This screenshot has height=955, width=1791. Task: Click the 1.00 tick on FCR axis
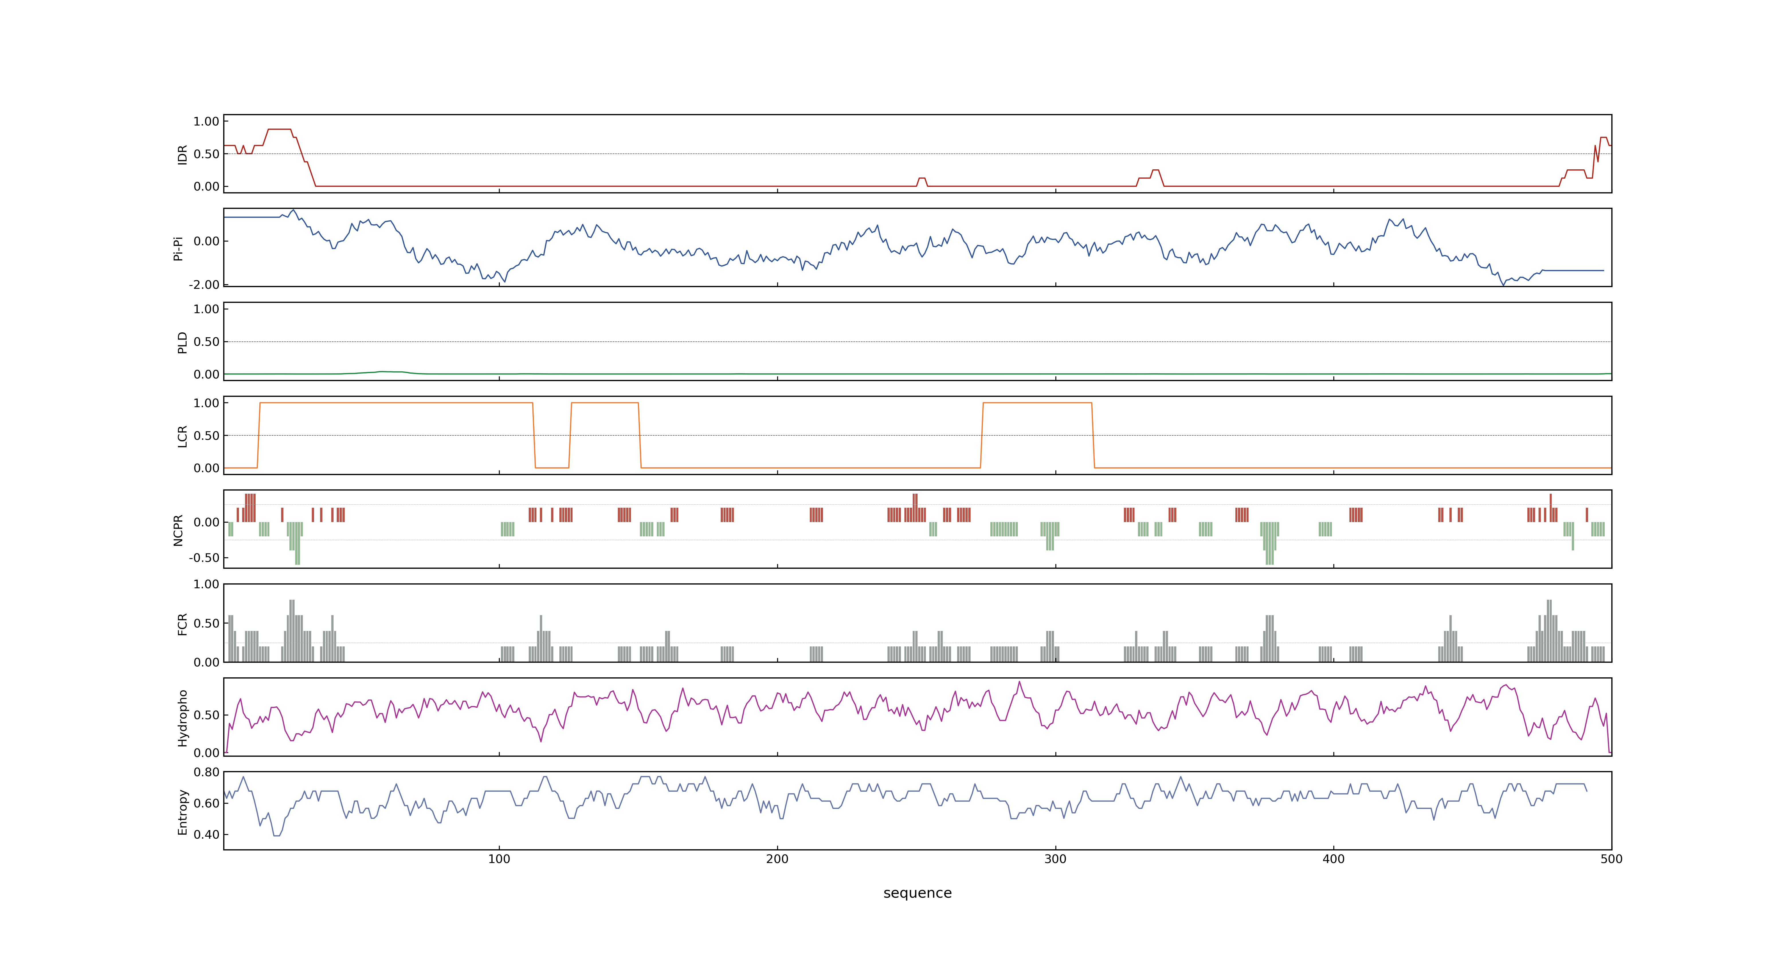pyautogui.click(x=207, y=585)
